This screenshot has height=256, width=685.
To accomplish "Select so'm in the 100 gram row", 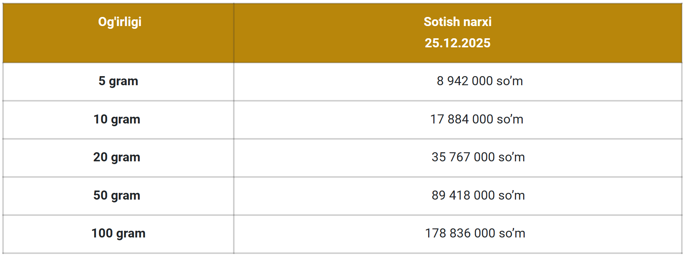I will pos(512,234).
